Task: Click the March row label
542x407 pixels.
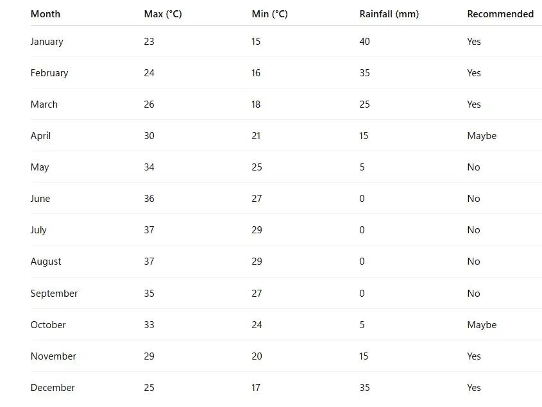Action: point(44,104)
